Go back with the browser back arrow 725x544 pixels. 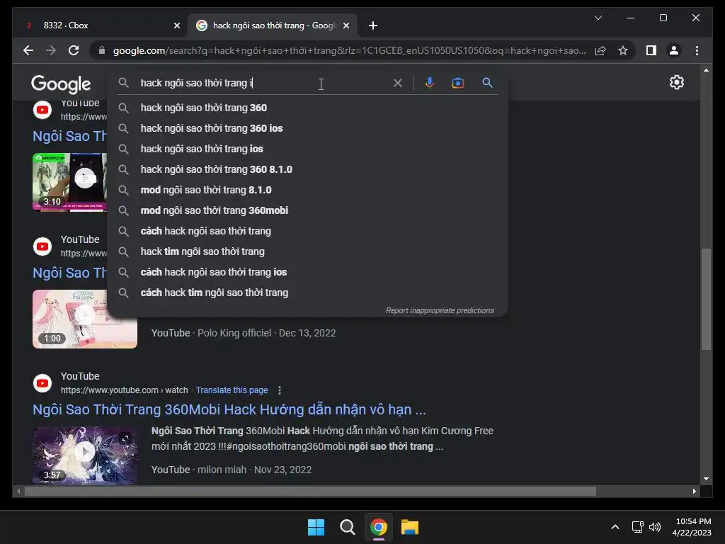28,50
